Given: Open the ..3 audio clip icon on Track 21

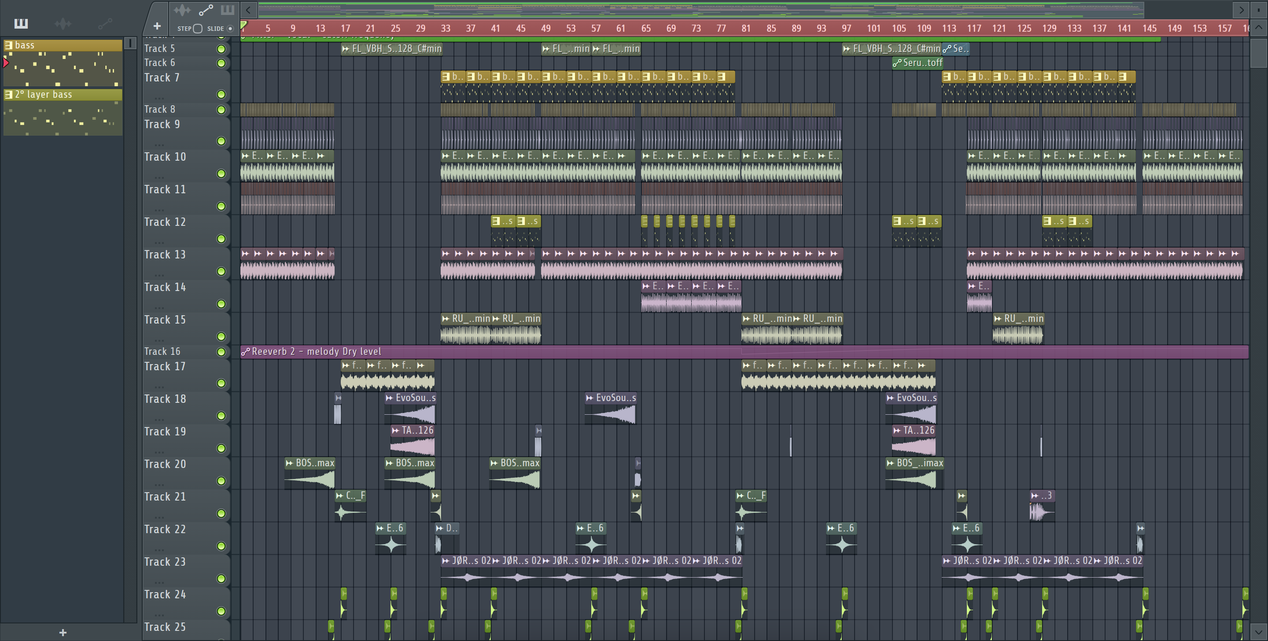Looking at the screenshot, I should 1035,496.
